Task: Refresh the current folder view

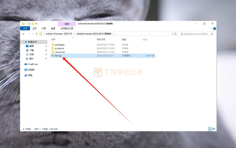Action: [175, 34]
